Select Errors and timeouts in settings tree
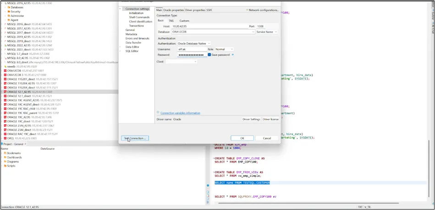Image resolution: width=435 pixels, height=210 pixels. click(x=138, y=38)
